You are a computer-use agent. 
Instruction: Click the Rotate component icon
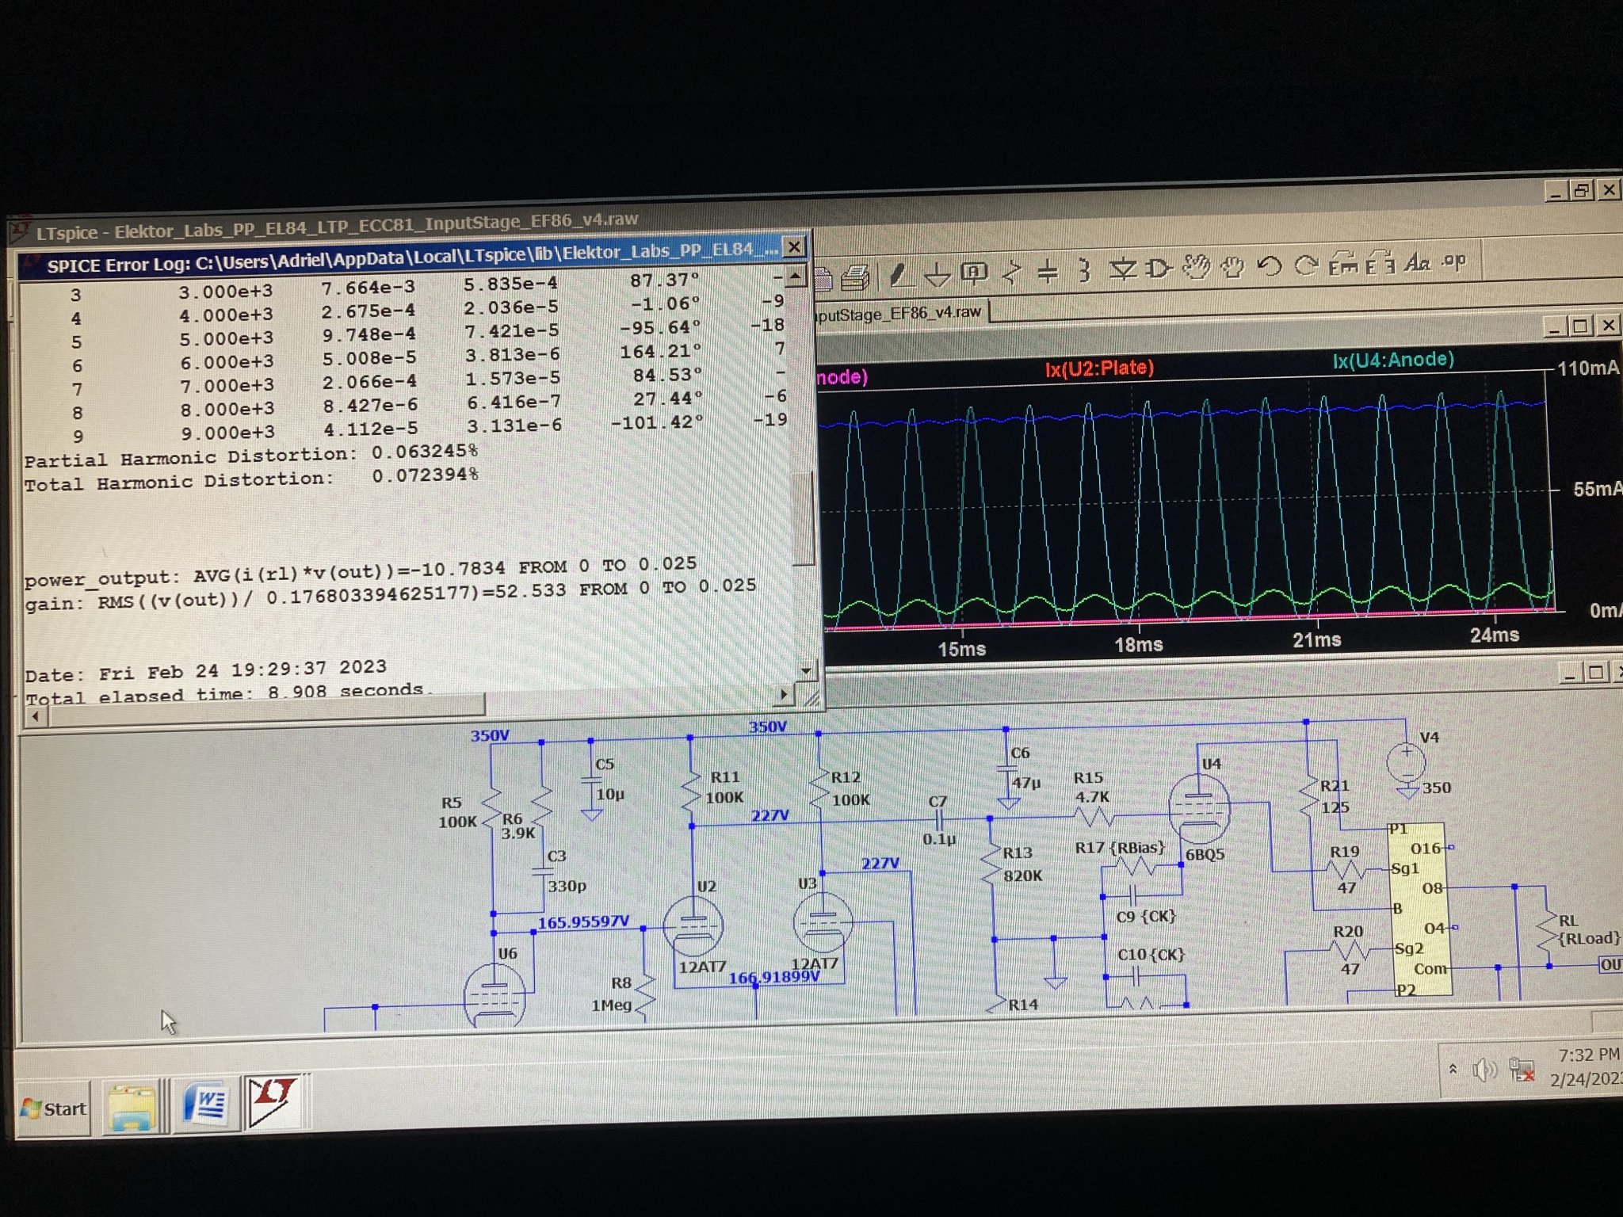[1342, 264]
